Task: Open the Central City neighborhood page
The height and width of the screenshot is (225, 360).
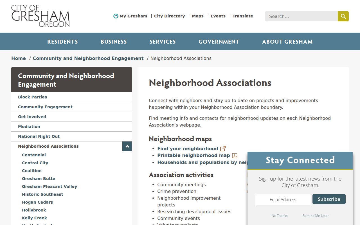Action: 35,163
